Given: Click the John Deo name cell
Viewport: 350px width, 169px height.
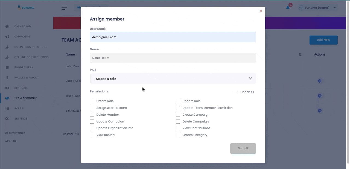Looking at the screenshot, I should (x=72, y=66).
